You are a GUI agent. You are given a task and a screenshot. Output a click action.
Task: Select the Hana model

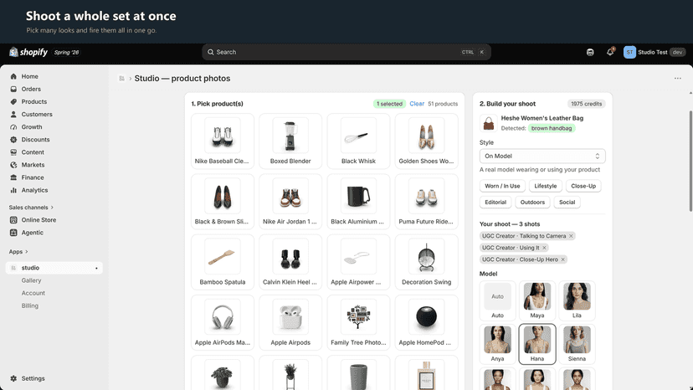coord(537,344)
